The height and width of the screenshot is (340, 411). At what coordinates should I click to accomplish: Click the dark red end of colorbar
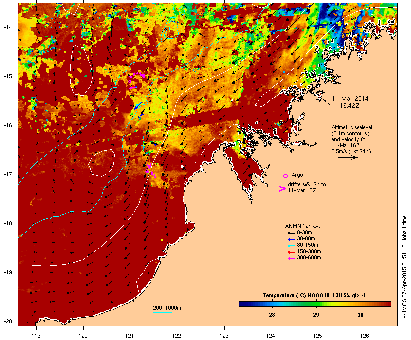coord(387,304)
